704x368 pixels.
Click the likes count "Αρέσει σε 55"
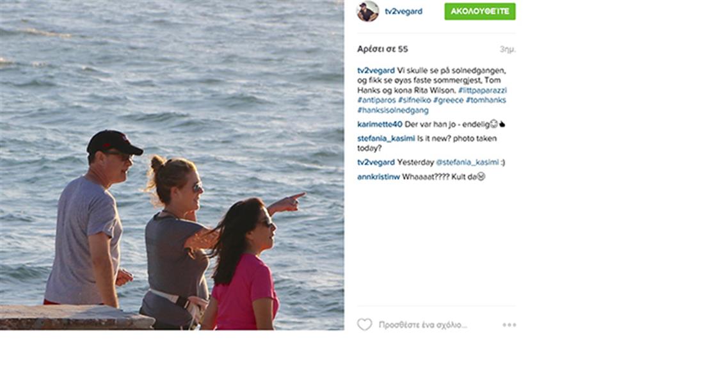(383, 49)
